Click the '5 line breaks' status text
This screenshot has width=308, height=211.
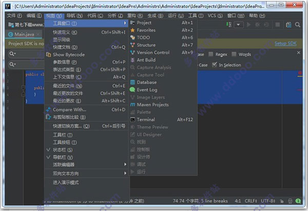(214, 201)
